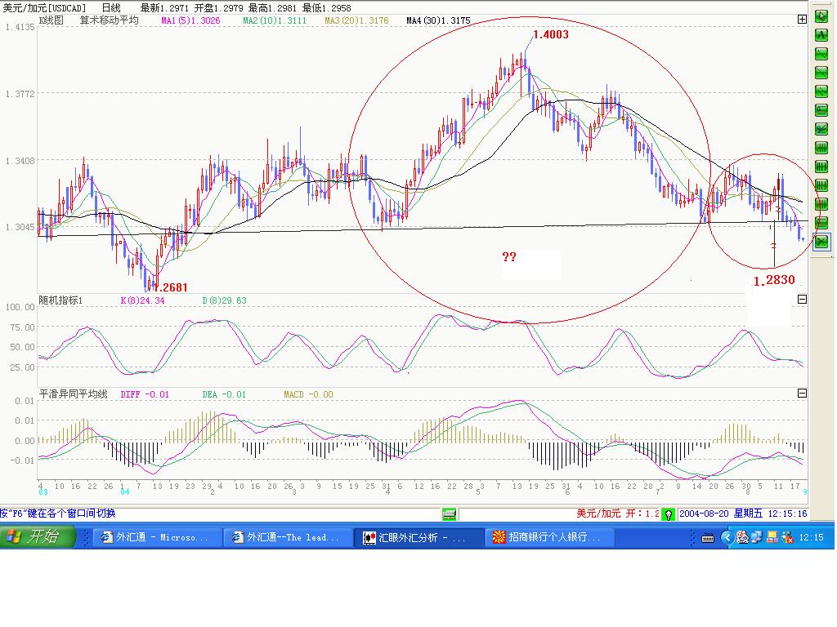Select the pointer arrow tool
Screen dimensions: 837x627
pyautogui.click(x=821, y=16)
